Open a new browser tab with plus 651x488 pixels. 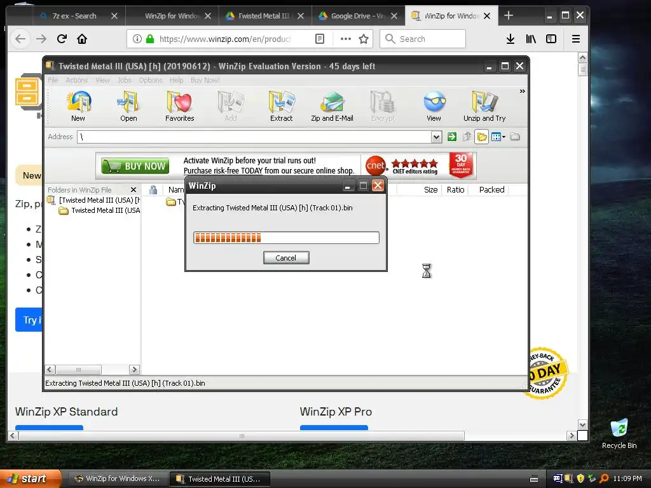pyautogui.click(x=509, y=16)
